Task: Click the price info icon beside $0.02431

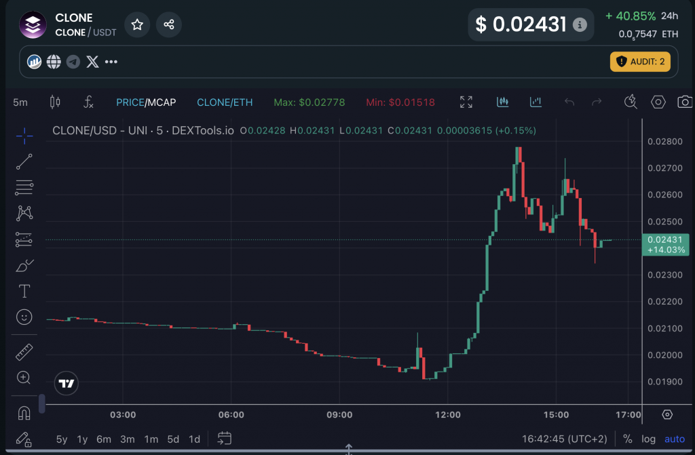Action: tap(580, 25)
